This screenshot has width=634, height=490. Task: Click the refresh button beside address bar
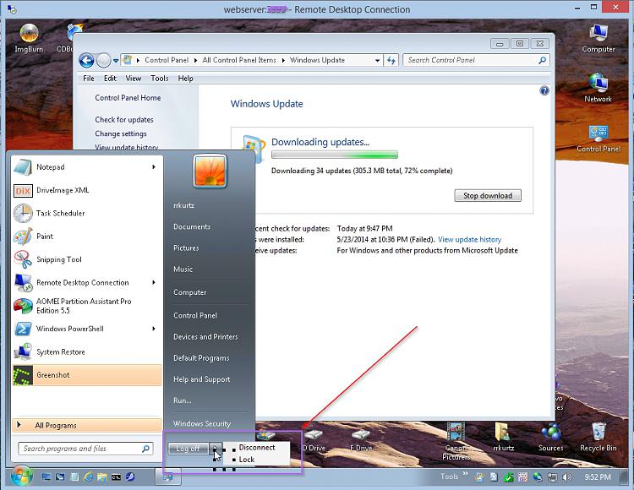pos(391,60)
